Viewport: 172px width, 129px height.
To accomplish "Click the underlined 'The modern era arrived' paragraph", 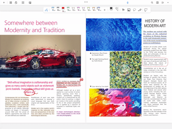I will 155,37.
